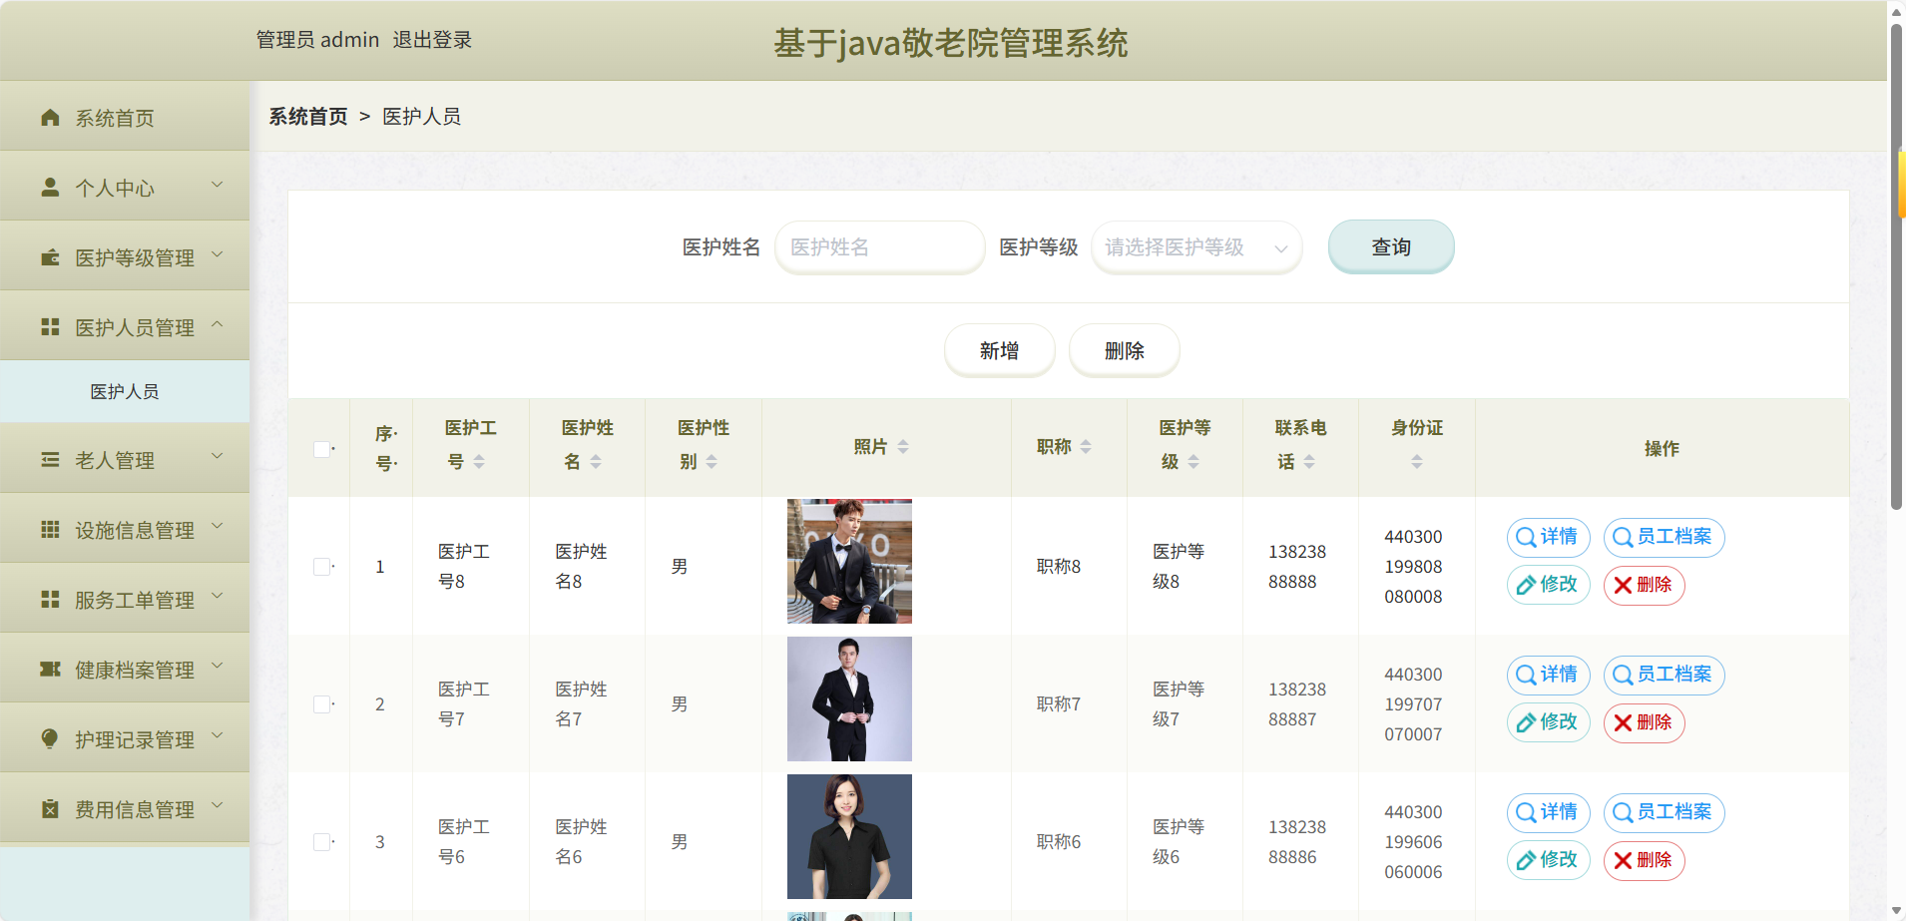Click the grid icon beside 设施信息管理
The image size is (1906, 921).
(x=50, y=530)
